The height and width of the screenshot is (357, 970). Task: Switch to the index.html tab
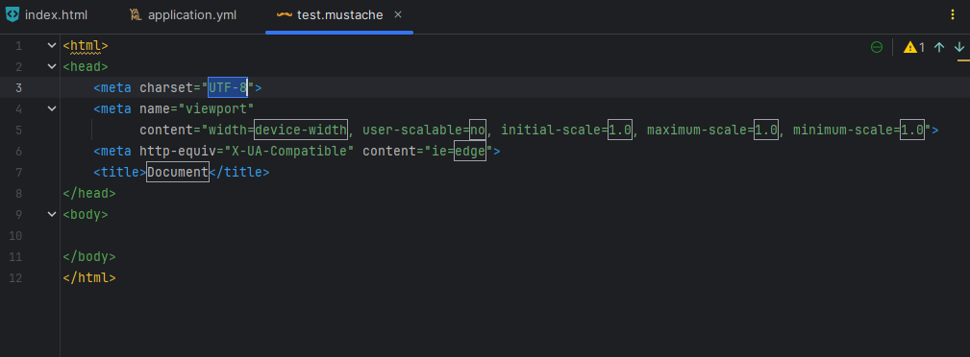pyautogui.click(x=47, y=14)
